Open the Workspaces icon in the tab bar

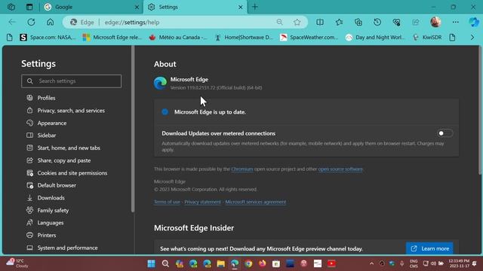11,7
